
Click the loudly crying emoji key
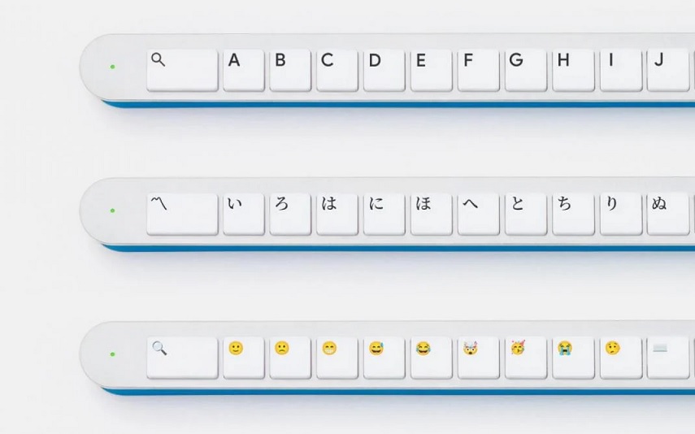coord(574,358)
